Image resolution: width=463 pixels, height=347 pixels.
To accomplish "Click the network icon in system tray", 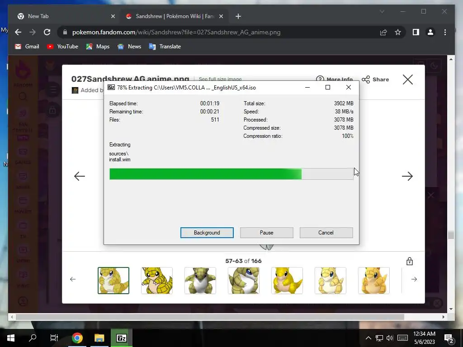I will (379, 338).
